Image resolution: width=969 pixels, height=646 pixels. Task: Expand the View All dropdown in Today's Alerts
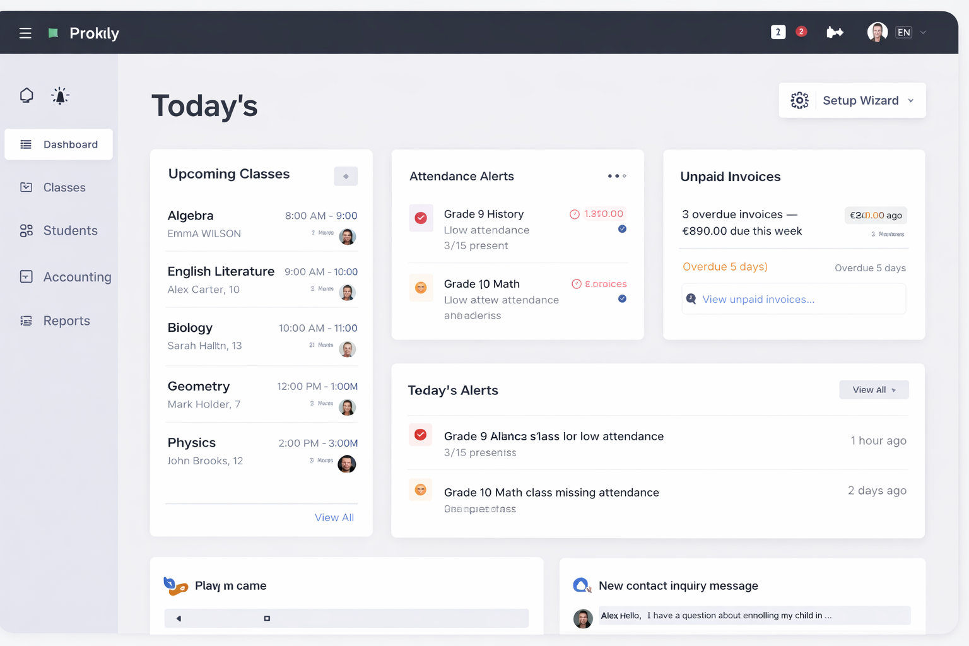pos(874,390)
